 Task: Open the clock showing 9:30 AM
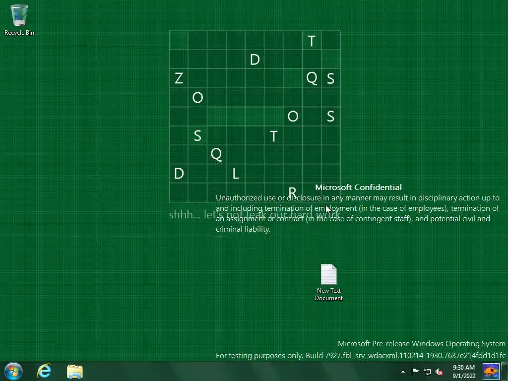pyautogui.click(x=464, y=372)
